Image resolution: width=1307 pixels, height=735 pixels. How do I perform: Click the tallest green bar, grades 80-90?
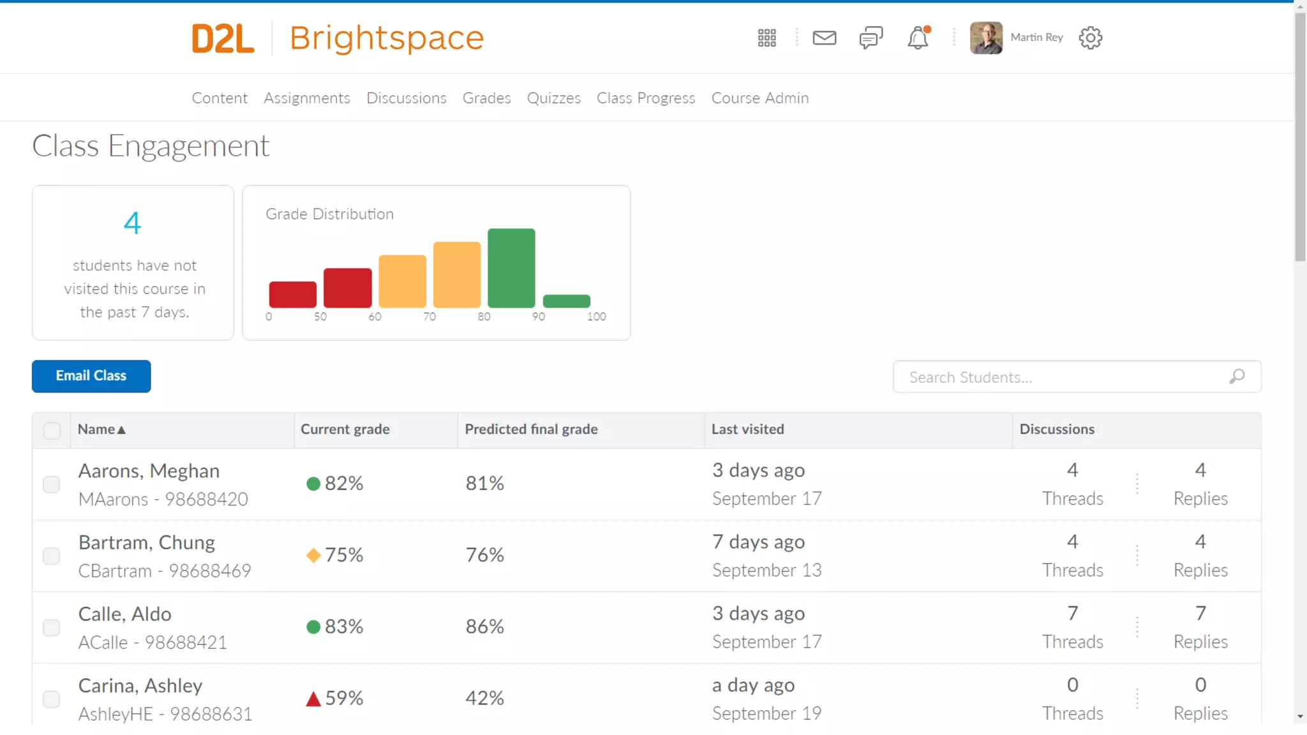[x=511, y=268]
